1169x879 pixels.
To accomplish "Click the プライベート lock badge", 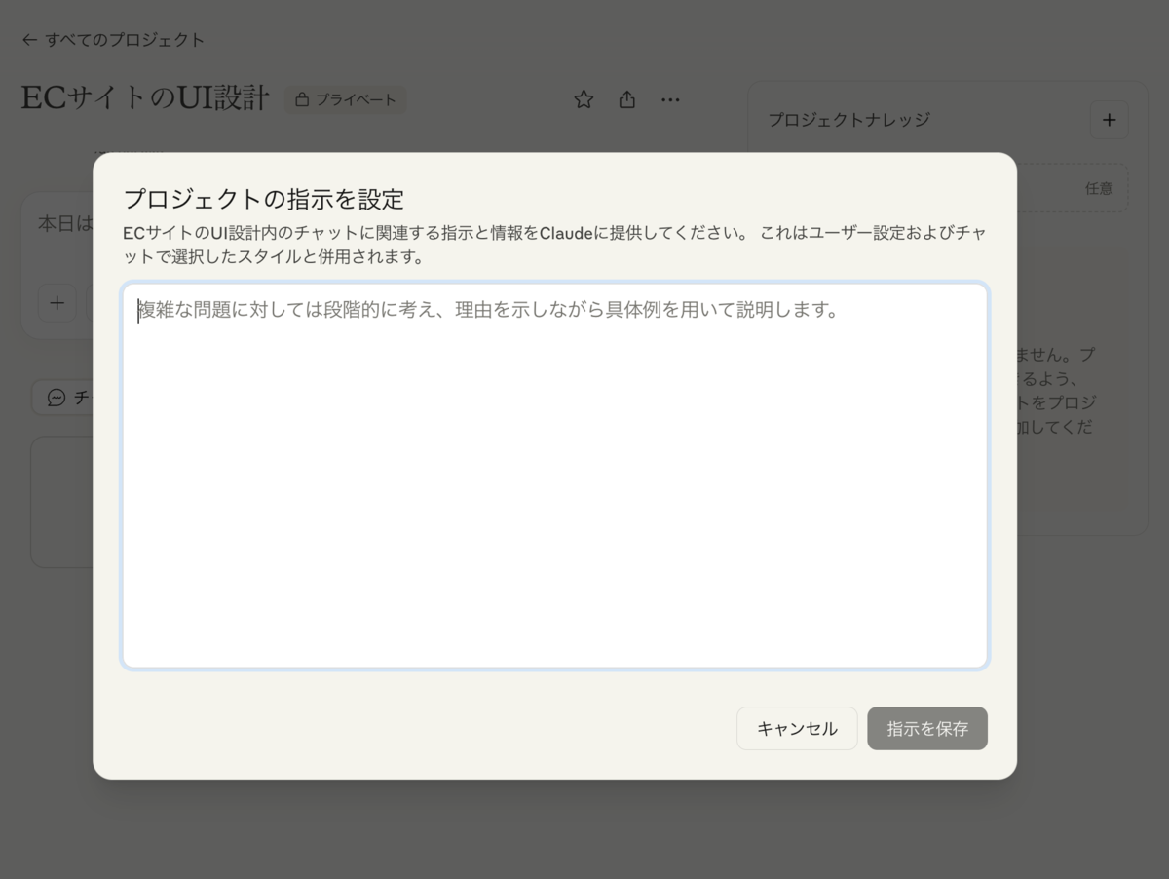I will tap(346, 99).
